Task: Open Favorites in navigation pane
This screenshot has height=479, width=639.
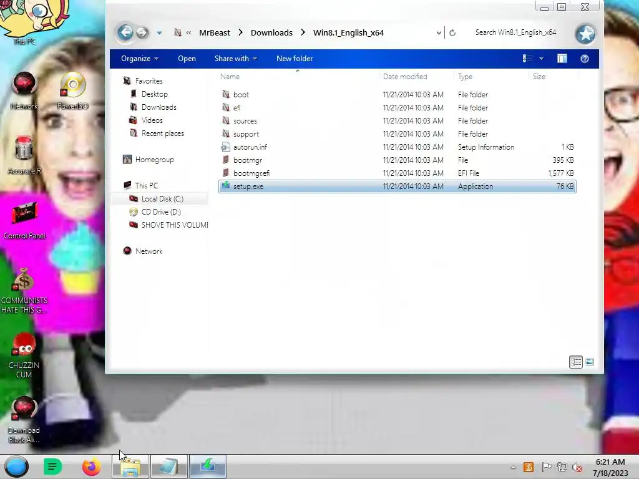Action: click(149, 80)
